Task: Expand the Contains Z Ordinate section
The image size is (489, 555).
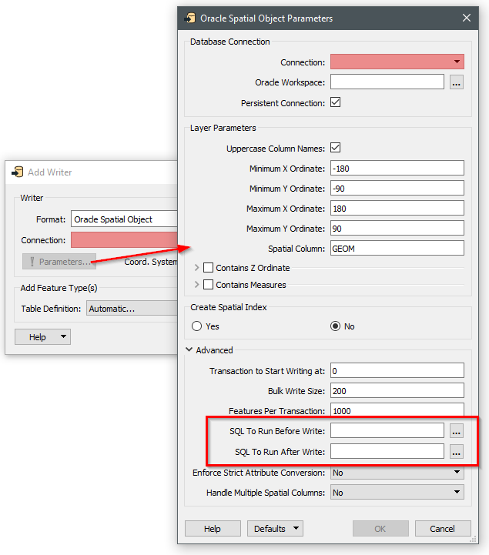Action: [x=197, y=268]
